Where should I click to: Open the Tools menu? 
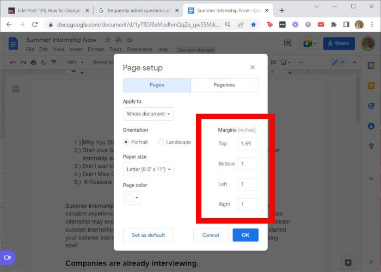[x=115, y=50]
